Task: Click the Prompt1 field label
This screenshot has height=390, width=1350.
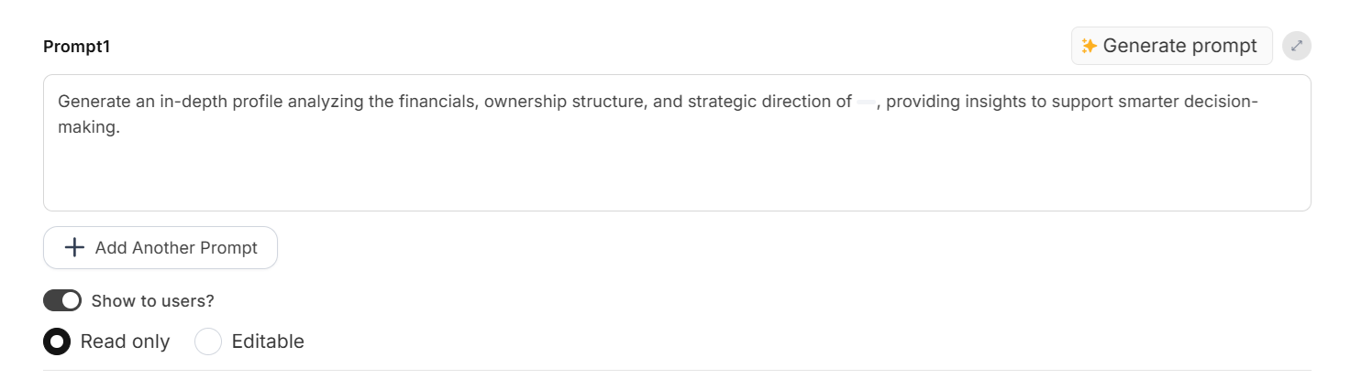Action: (76, 47)
